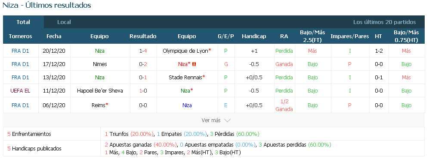Screen dimensions: 429x159
Task: Open the Hapoel Be'er Sheva team page
Action: tap(100, 90)
